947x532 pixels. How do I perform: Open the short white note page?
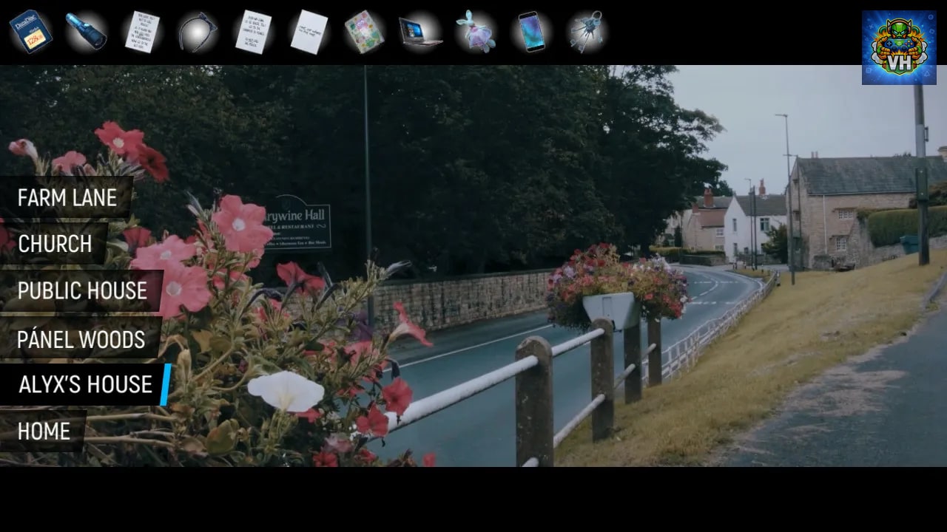pyautogui.click(x=309, y=32)
